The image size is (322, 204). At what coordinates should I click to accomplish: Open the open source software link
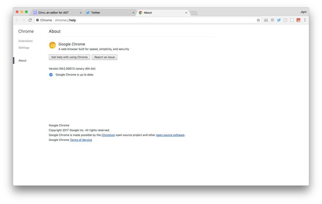[170, 135]
